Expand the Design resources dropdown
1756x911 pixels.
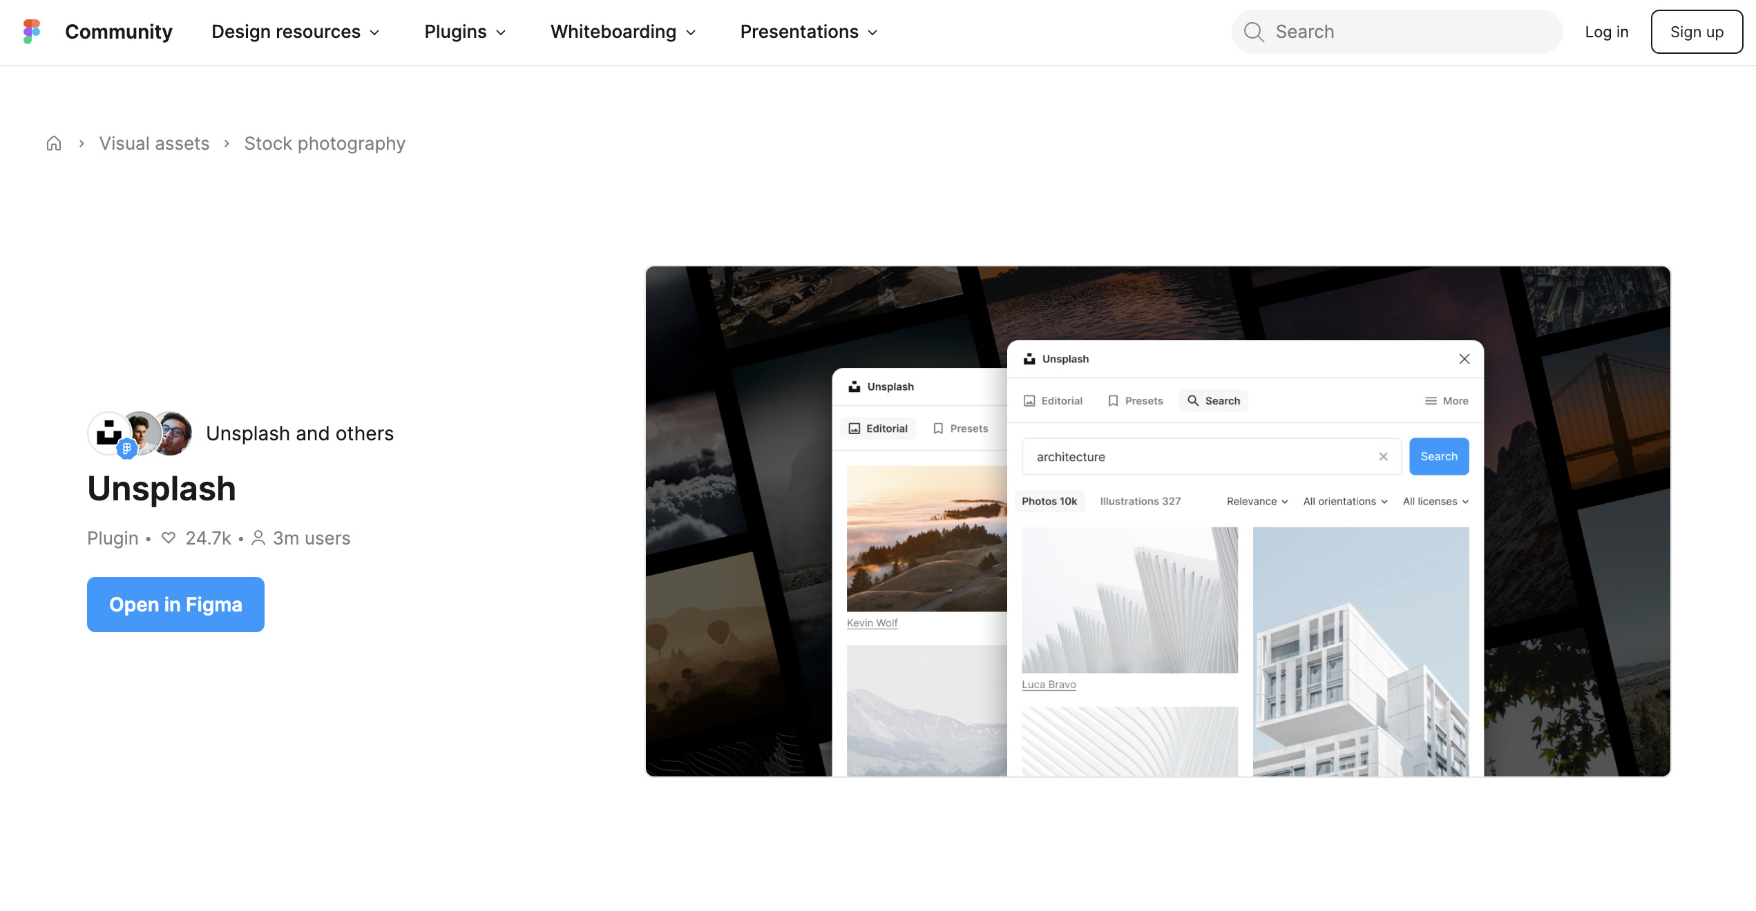(x=295, y=32)
